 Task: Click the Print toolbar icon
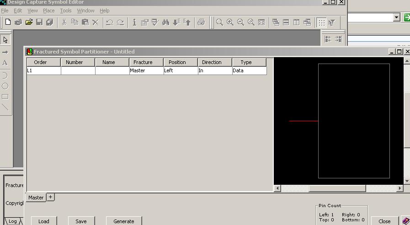pyautogui.click(x=201, y=22)
